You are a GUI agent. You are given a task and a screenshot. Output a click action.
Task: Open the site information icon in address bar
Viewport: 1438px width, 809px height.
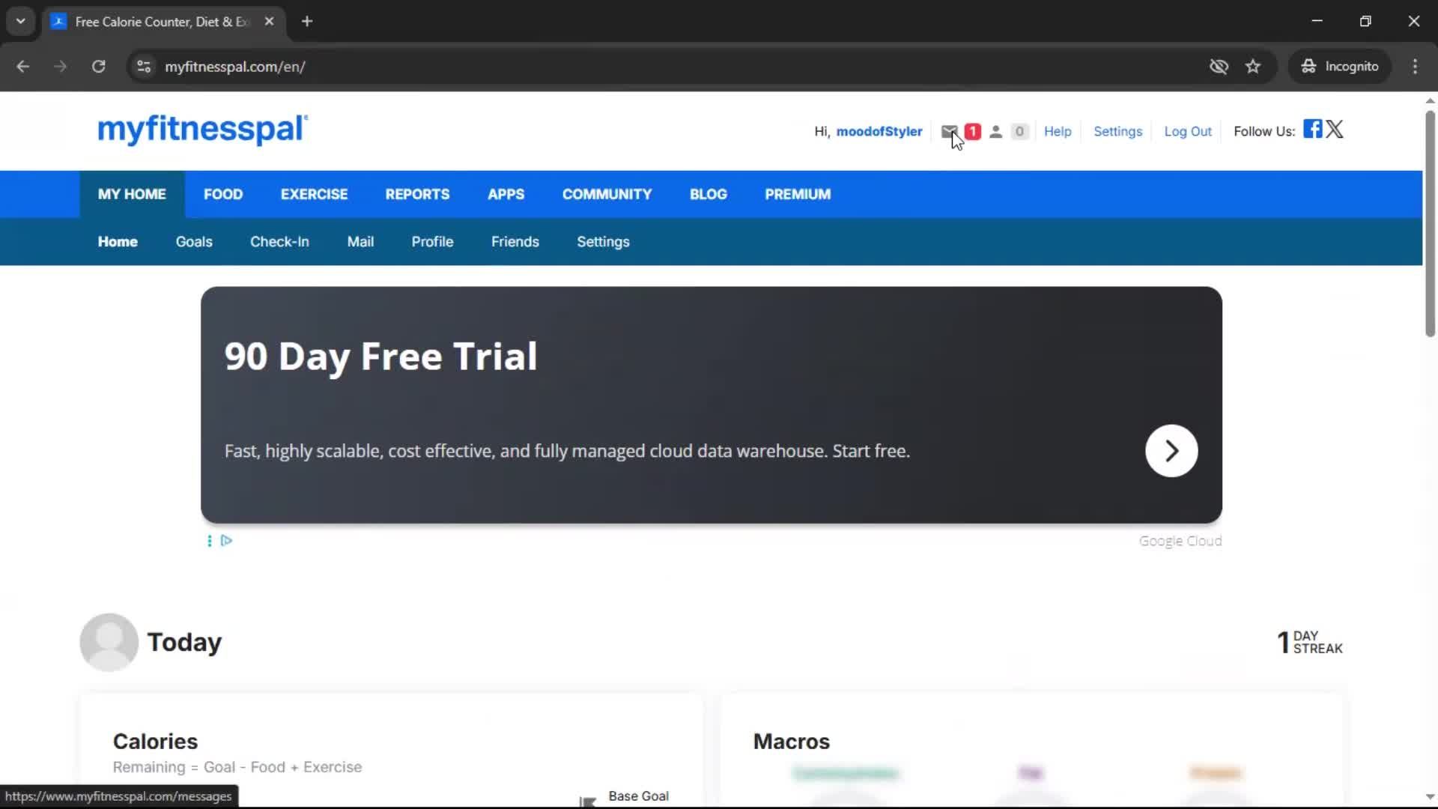[144, 66]
